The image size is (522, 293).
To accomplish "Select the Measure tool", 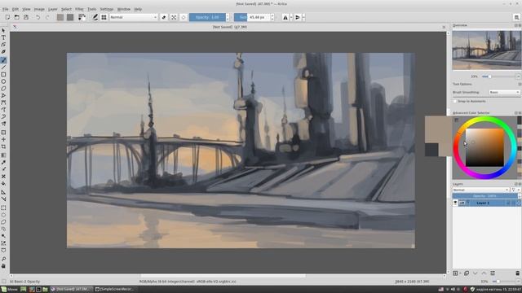I will click(x=3, y=199).
